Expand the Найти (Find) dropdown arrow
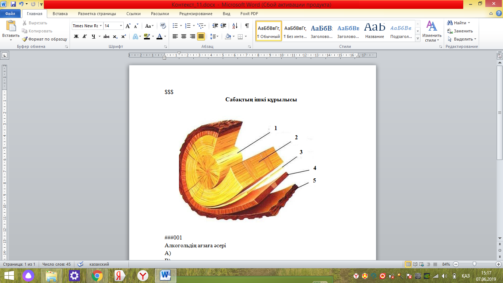Image resolution: width=503 pixels, height=283 pixels. [x=469, y=23]
